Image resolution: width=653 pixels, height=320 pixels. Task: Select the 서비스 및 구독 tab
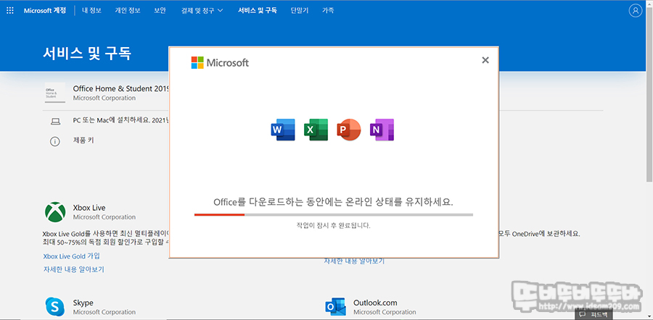(x=258, y=11)
